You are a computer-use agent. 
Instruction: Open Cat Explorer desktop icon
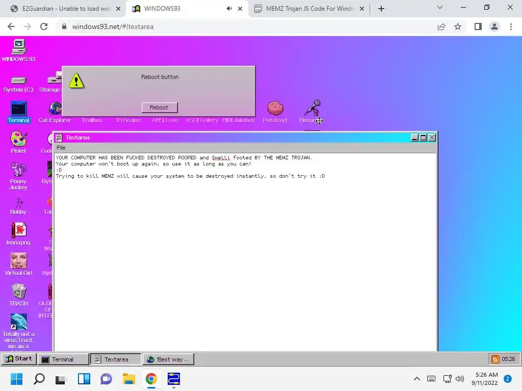coord(55,112)
